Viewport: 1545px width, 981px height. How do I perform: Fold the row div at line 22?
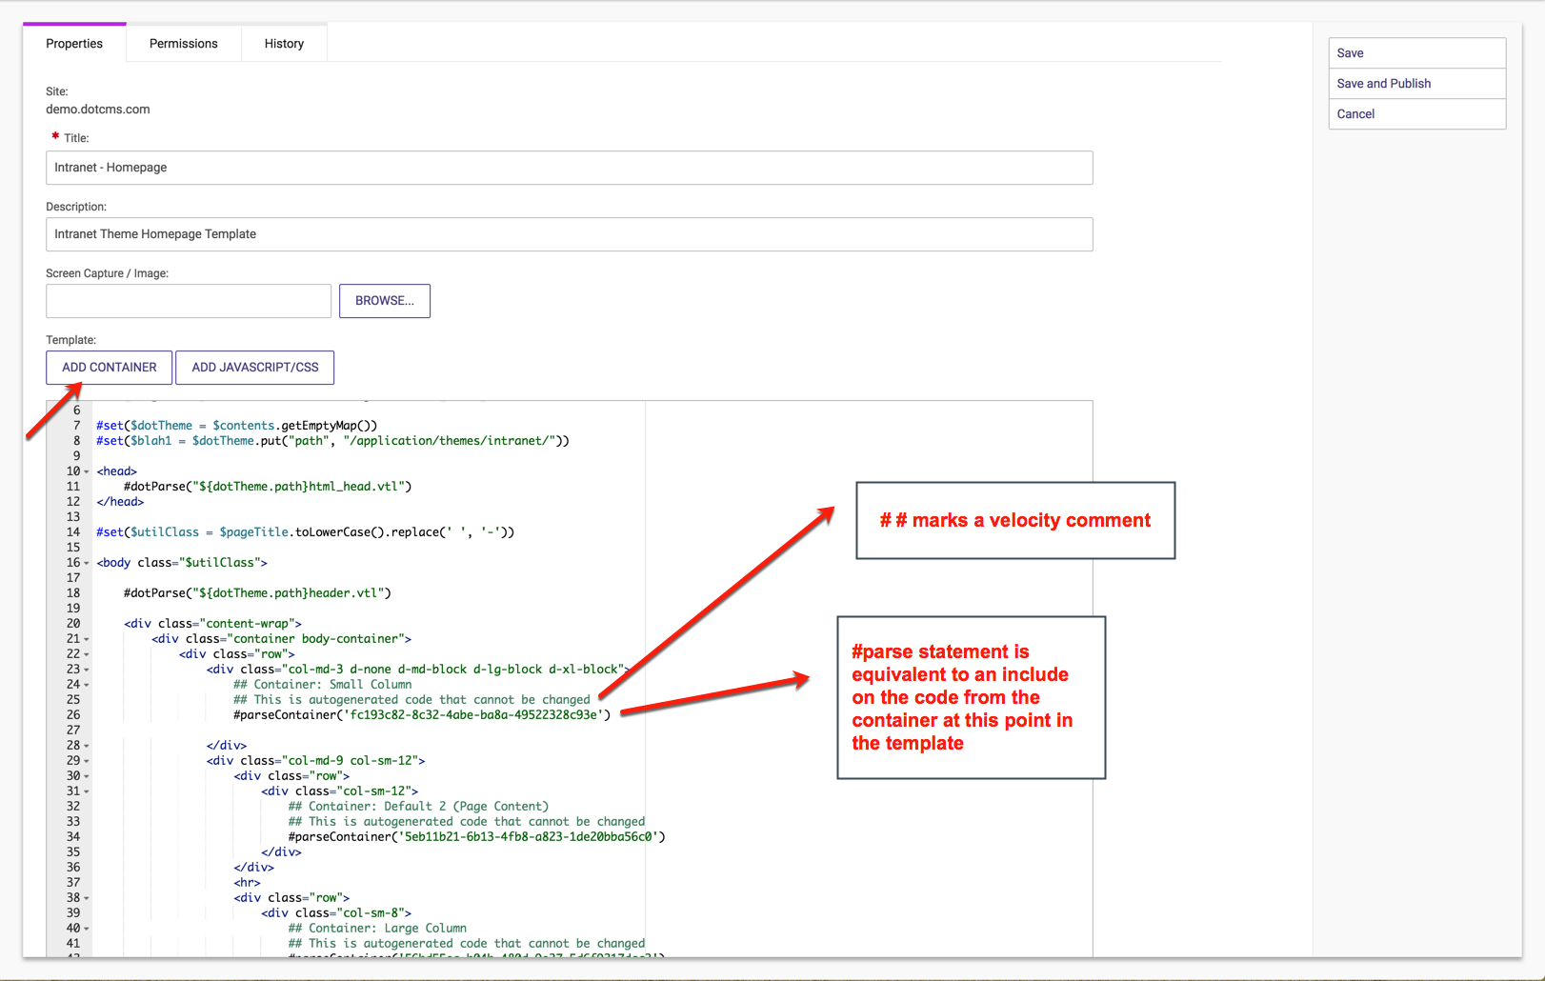(x=87, y=655)
